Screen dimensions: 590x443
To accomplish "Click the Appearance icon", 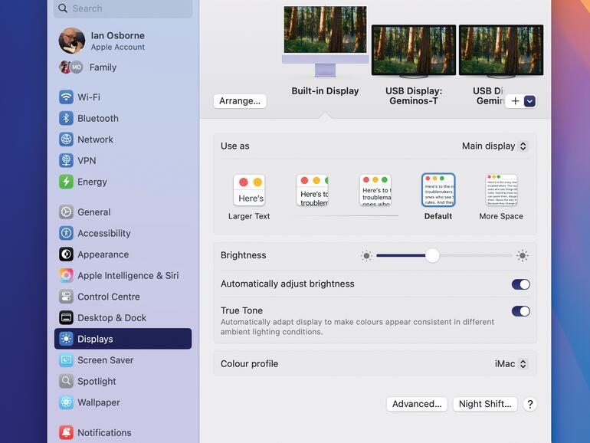I will pyautogui.click(x=66, y=254).
